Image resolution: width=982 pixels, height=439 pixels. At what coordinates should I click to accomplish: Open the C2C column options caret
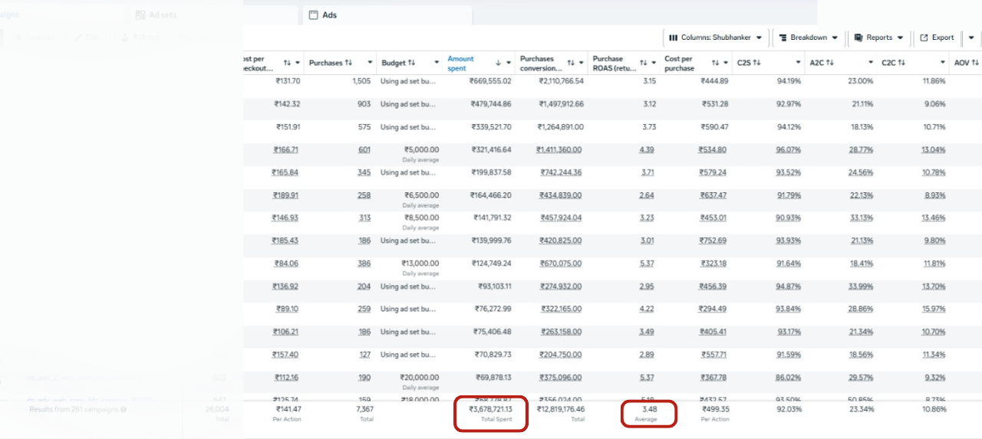[x=943, y=63]
